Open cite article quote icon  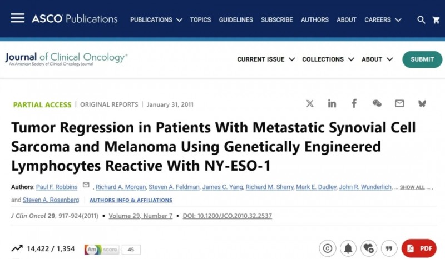[389, 248]
